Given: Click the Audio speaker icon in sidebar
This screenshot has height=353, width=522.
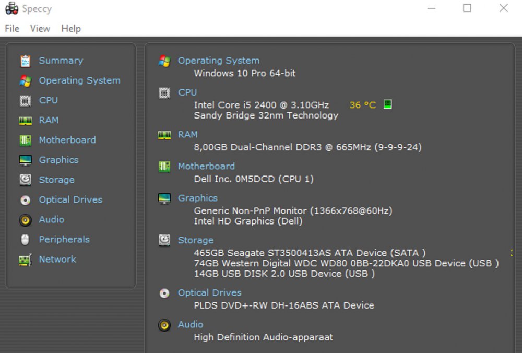Looking at the screenshot, I should (25, 220).
